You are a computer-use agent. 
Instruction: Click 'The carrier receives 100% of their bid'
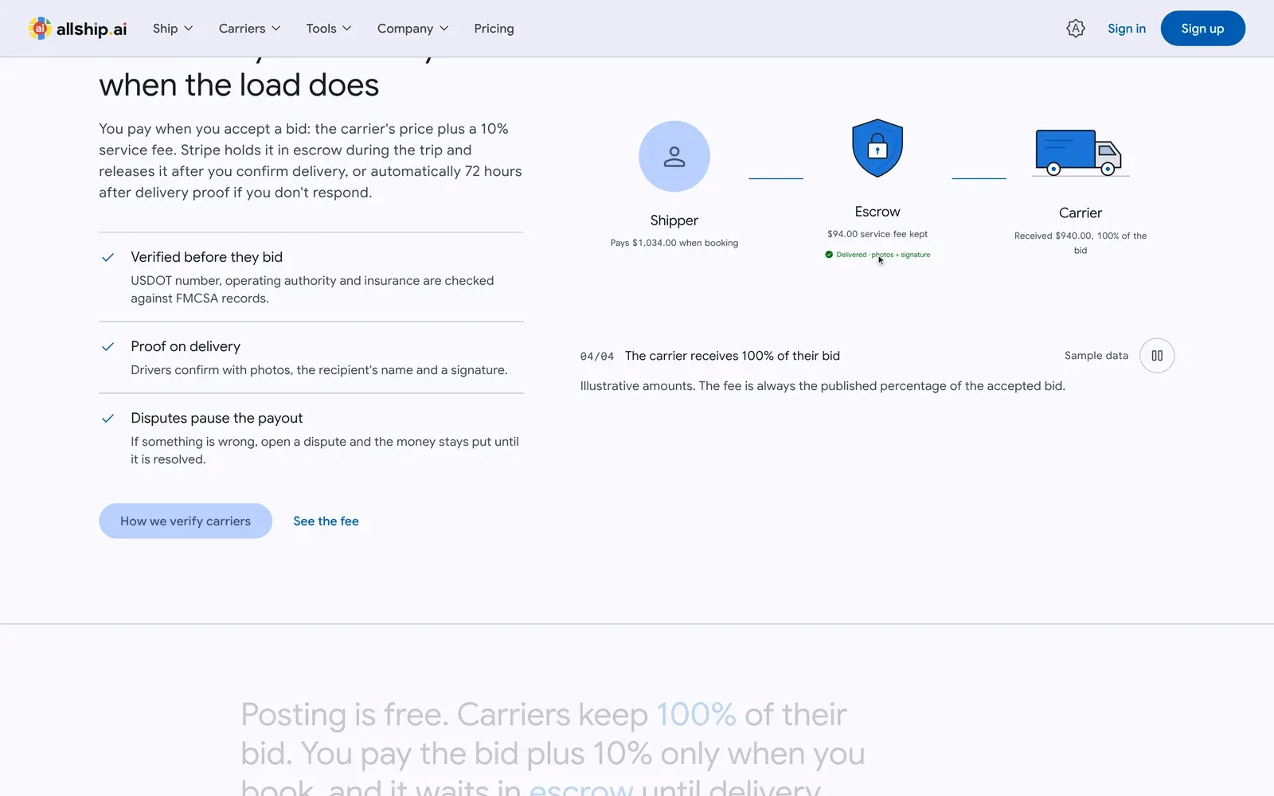tap(733, 356)
